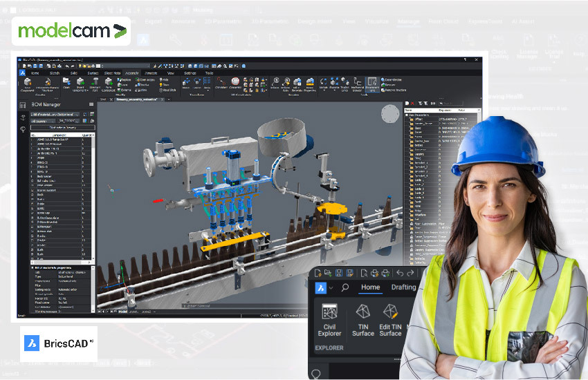Click the Hide command with lightbulb icon

click(164, 79)
